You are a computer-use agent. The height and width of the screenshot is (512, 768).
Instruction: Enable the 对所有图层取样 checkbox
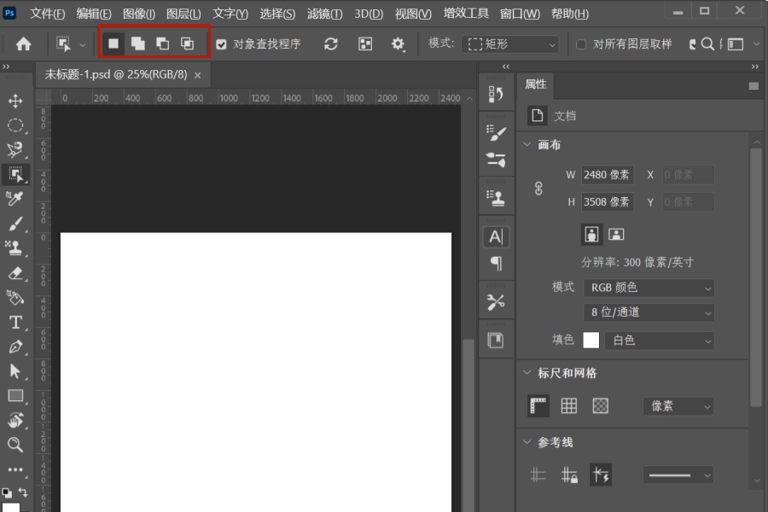[581, 44]
